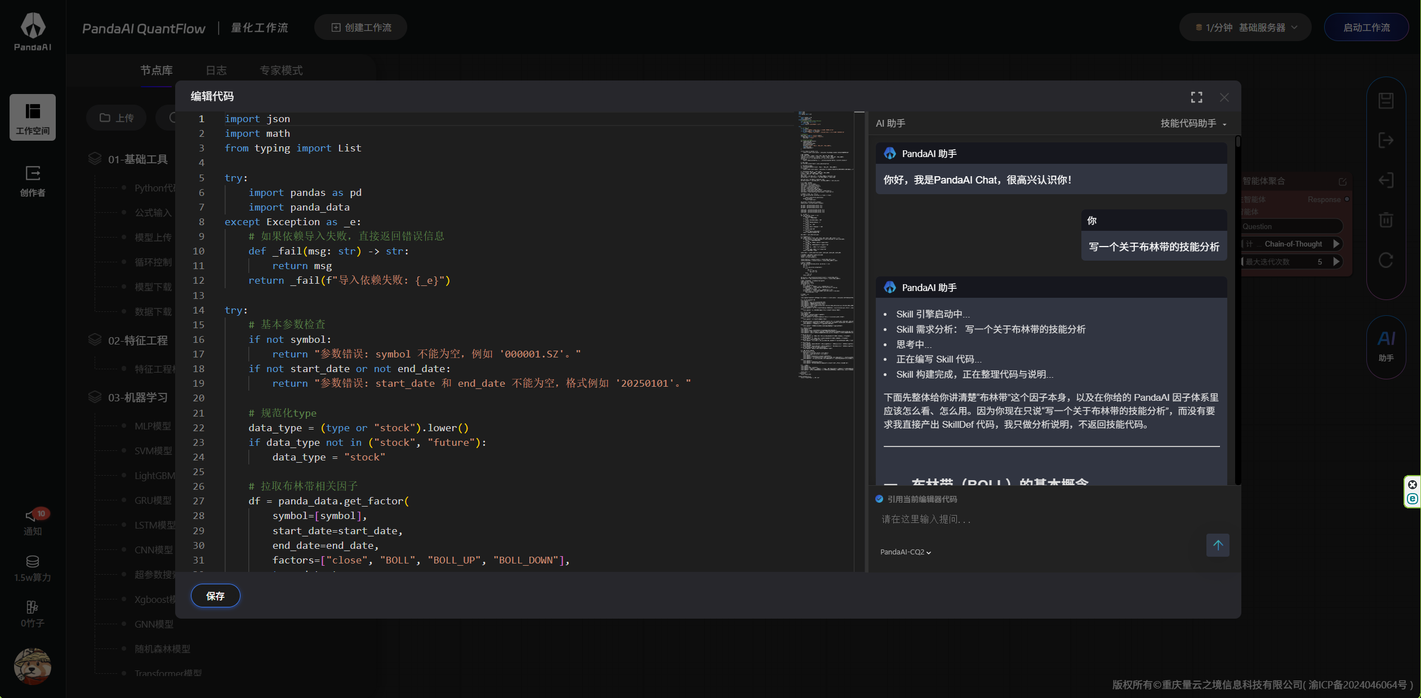Click the refresh icon on right toolbar
The image size is (1421, 698).
tap(1386, 260)
